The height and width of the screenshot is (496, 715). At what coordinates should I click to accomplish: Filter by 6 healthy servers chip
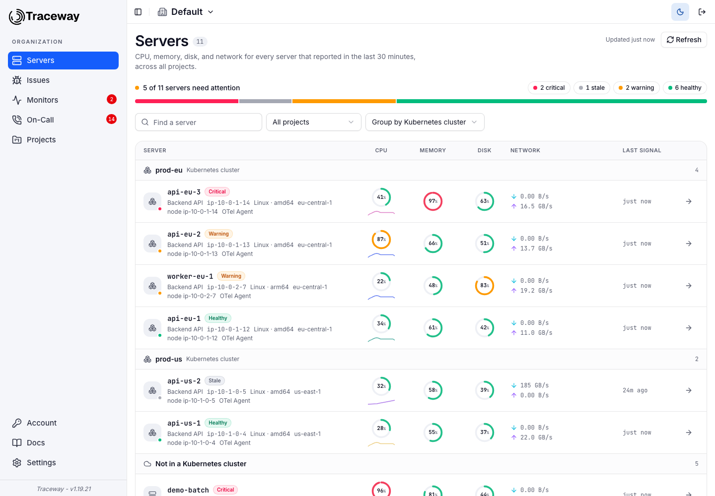point(685,88)
